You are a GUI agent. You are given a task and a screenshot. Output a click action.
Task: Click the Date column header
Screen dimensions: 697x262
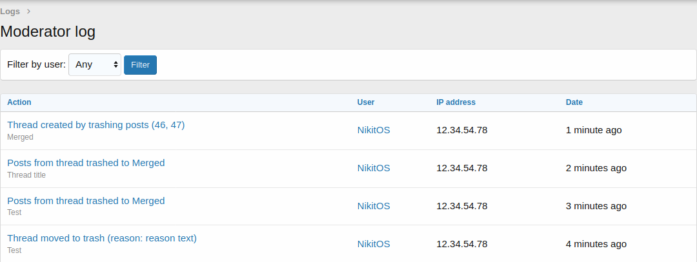coord(574,102)
